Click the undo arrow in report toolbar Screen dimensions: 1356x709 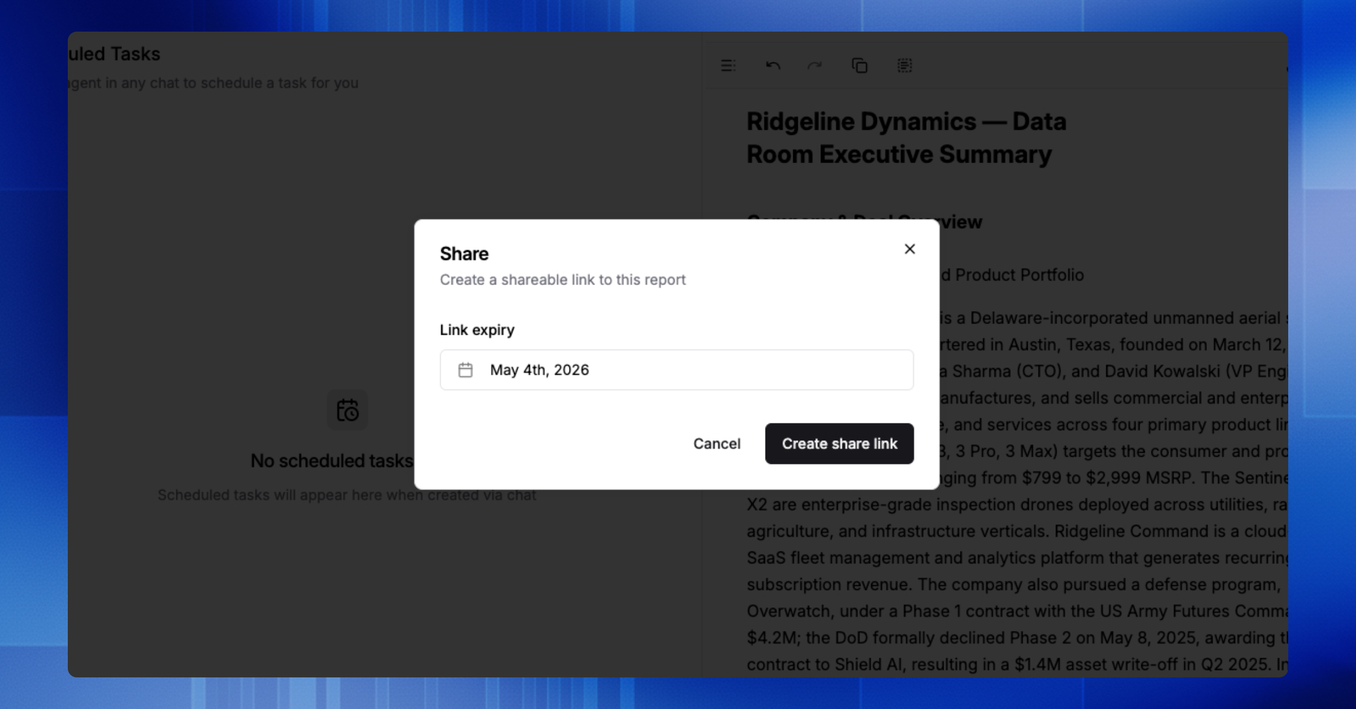point(772,65)
